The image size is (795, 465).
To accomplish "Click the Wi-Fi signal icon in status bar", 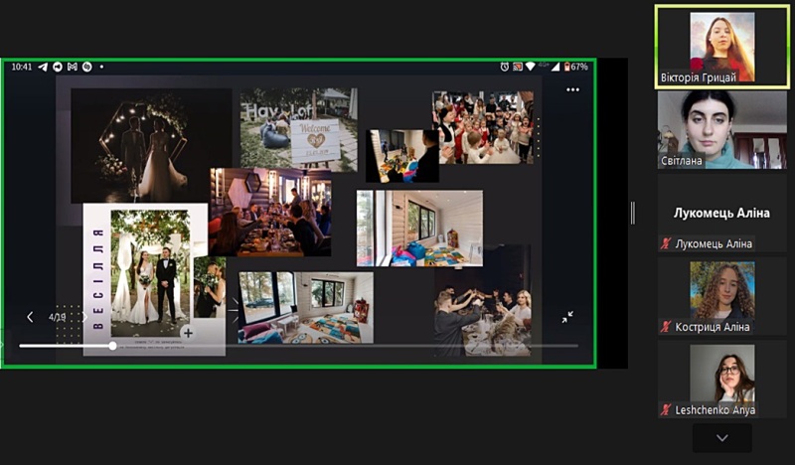I will coord(531,67).
